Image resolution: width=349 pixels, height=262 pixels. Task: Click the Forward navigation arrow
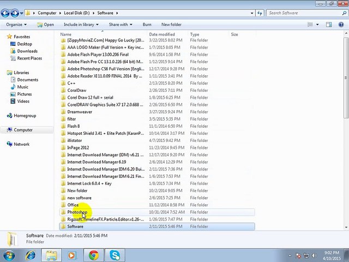pos(15,13)
